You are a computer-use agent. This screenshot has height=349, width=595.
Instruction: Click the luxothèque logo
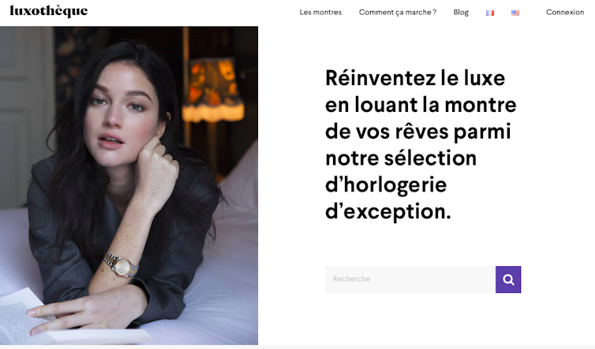coord(49,11)
